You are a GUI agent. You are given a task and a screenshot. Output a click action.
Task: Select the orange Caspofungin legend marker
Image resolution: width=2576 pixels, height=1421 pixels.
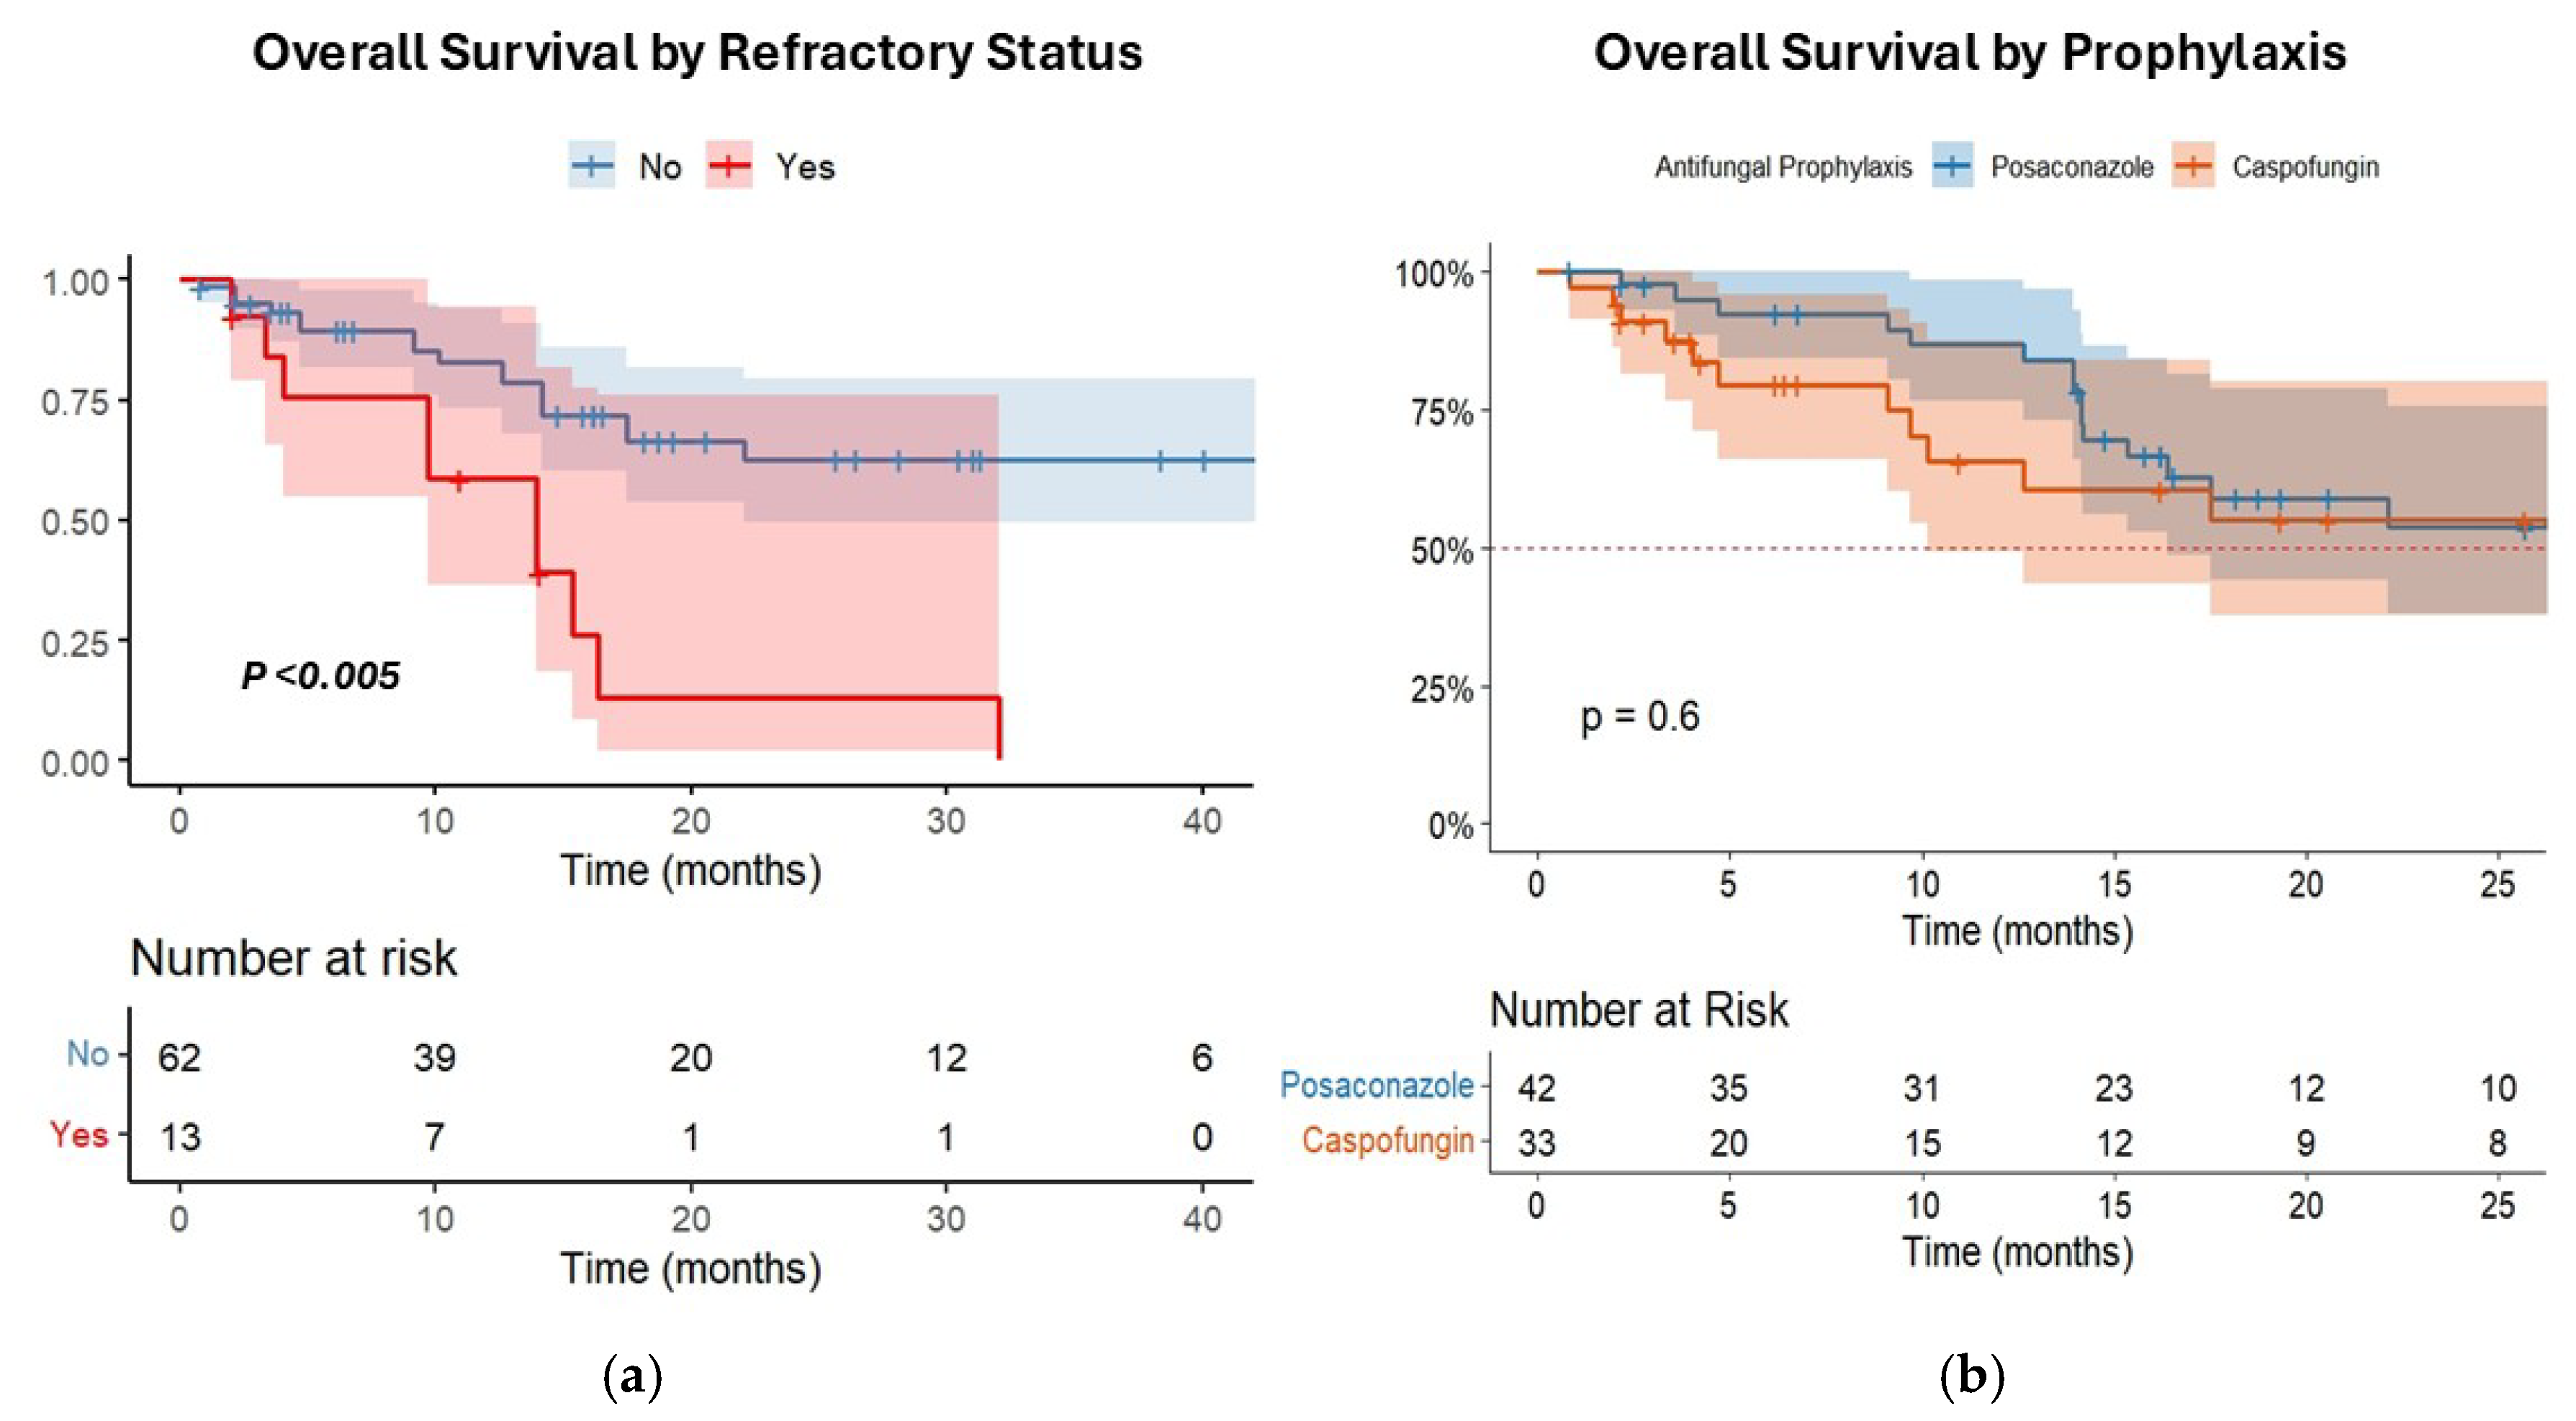pos(2193,166)
